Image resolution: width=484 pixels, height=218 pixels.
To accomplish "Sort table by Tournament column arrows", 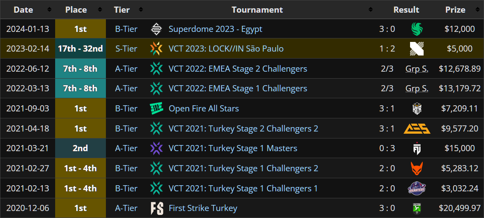I will tap(371, 10).
